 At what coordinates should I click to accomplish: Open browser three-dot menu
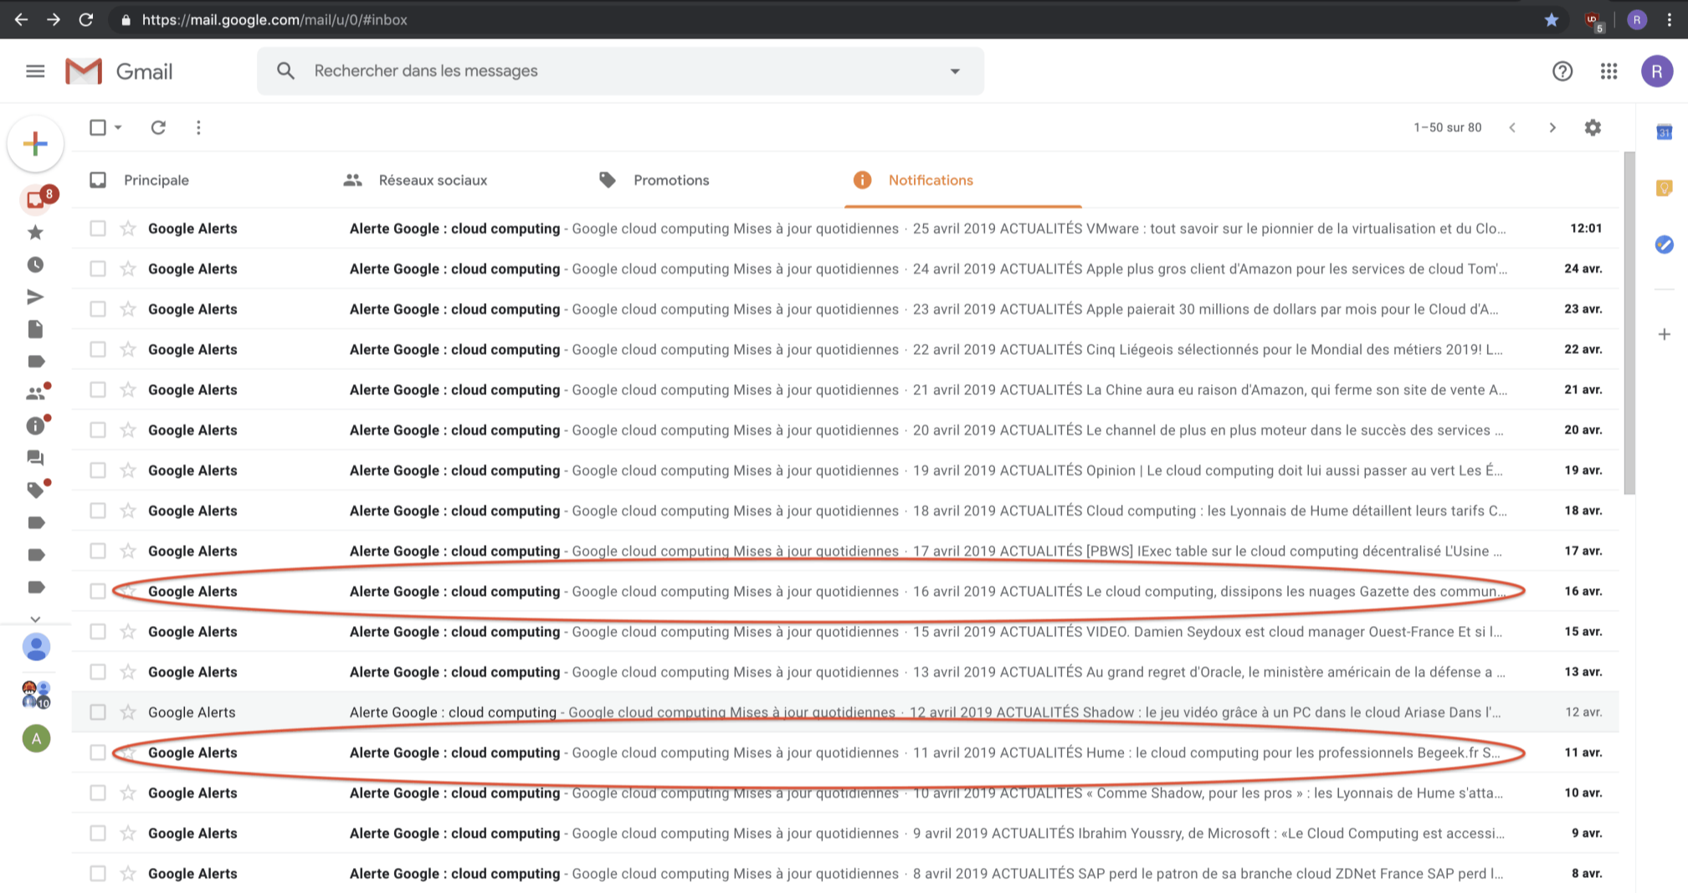click(x=1670, y=19)
